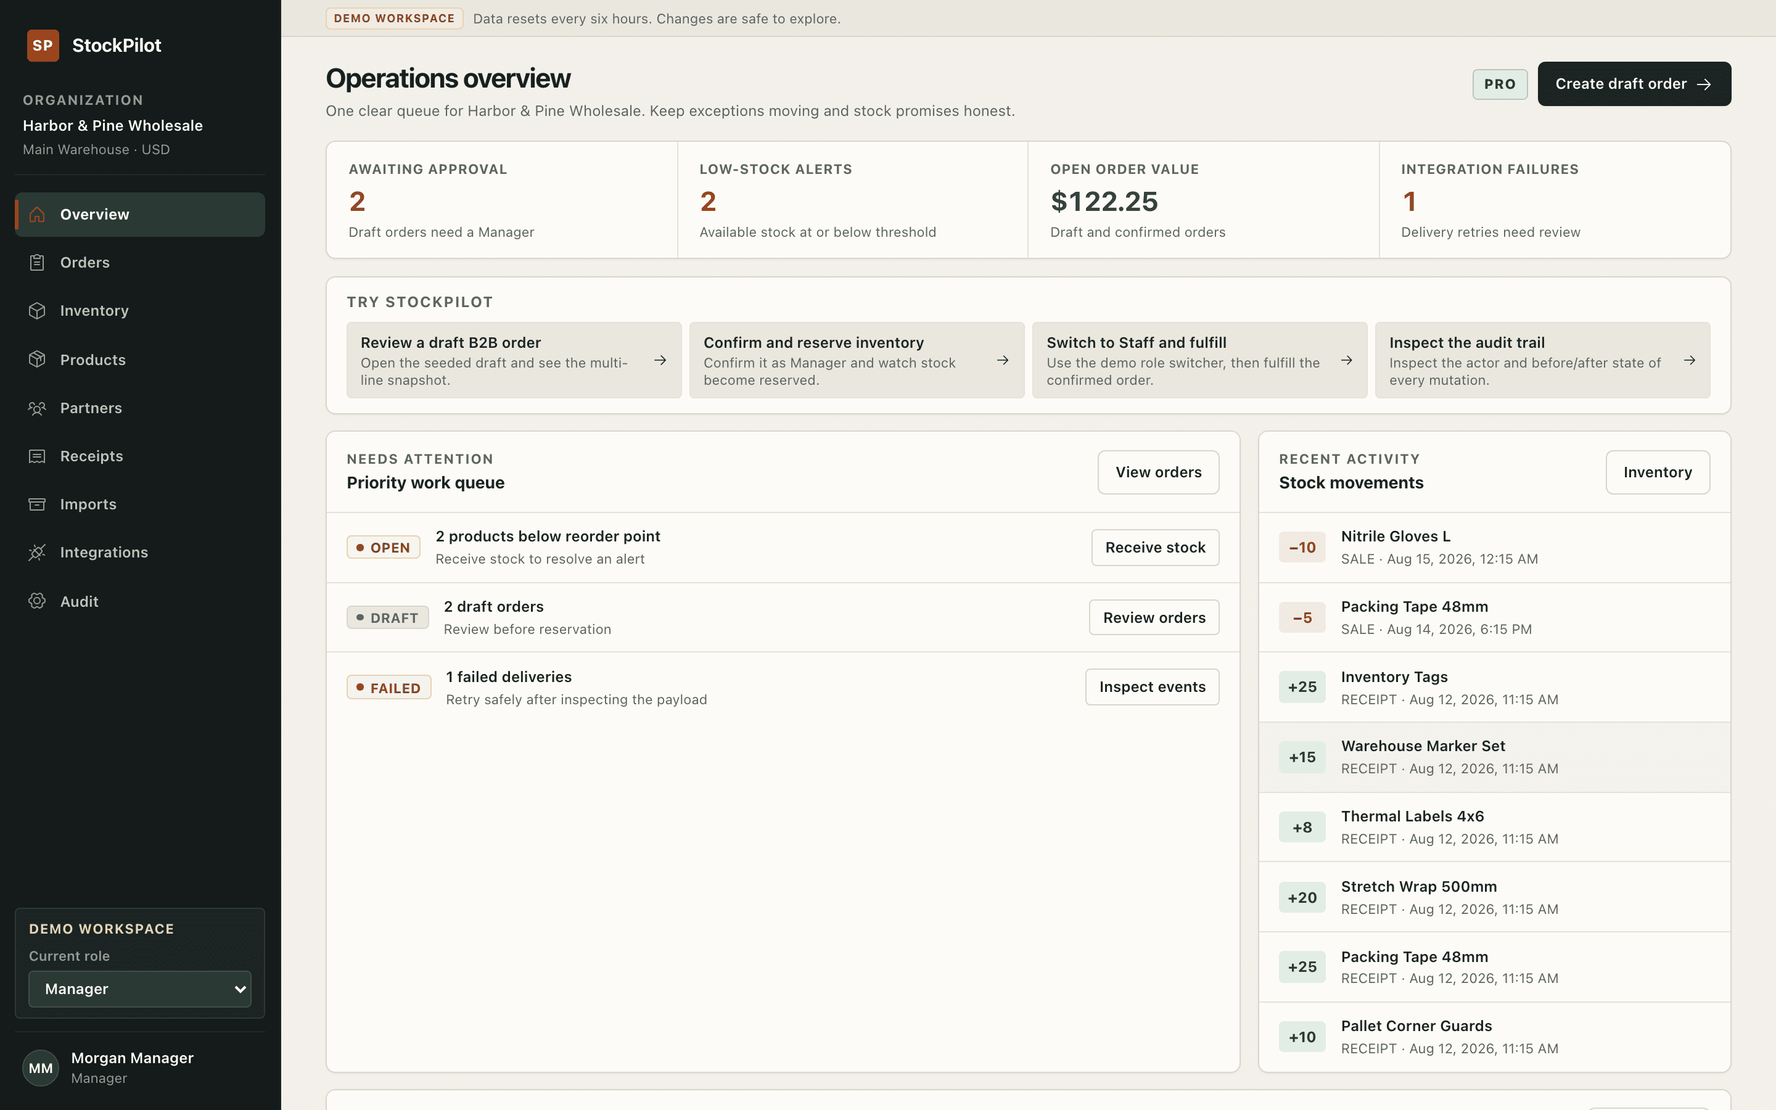Image resolution: width=1776 pixels, height=1110 pixels.
Task: Click the FAILED status badge
Action: click(389, 688)
